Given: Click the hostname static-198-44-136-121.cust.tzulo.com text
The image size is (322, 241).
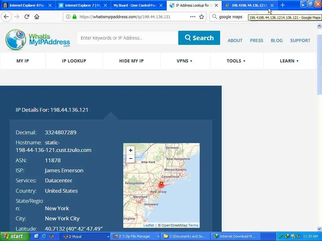Looking at the screenshot, I should [53, 146].
